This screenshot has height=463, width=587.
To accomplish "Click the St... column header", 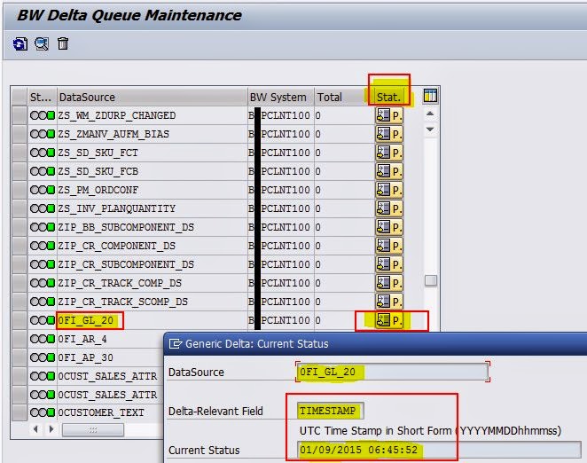I will click(42, 97).
